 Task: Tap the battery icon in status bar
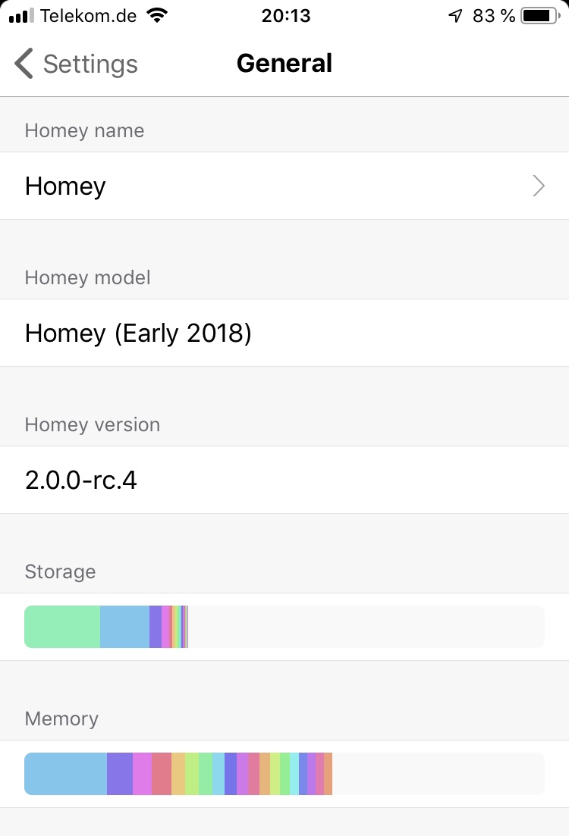click(539, 15)
